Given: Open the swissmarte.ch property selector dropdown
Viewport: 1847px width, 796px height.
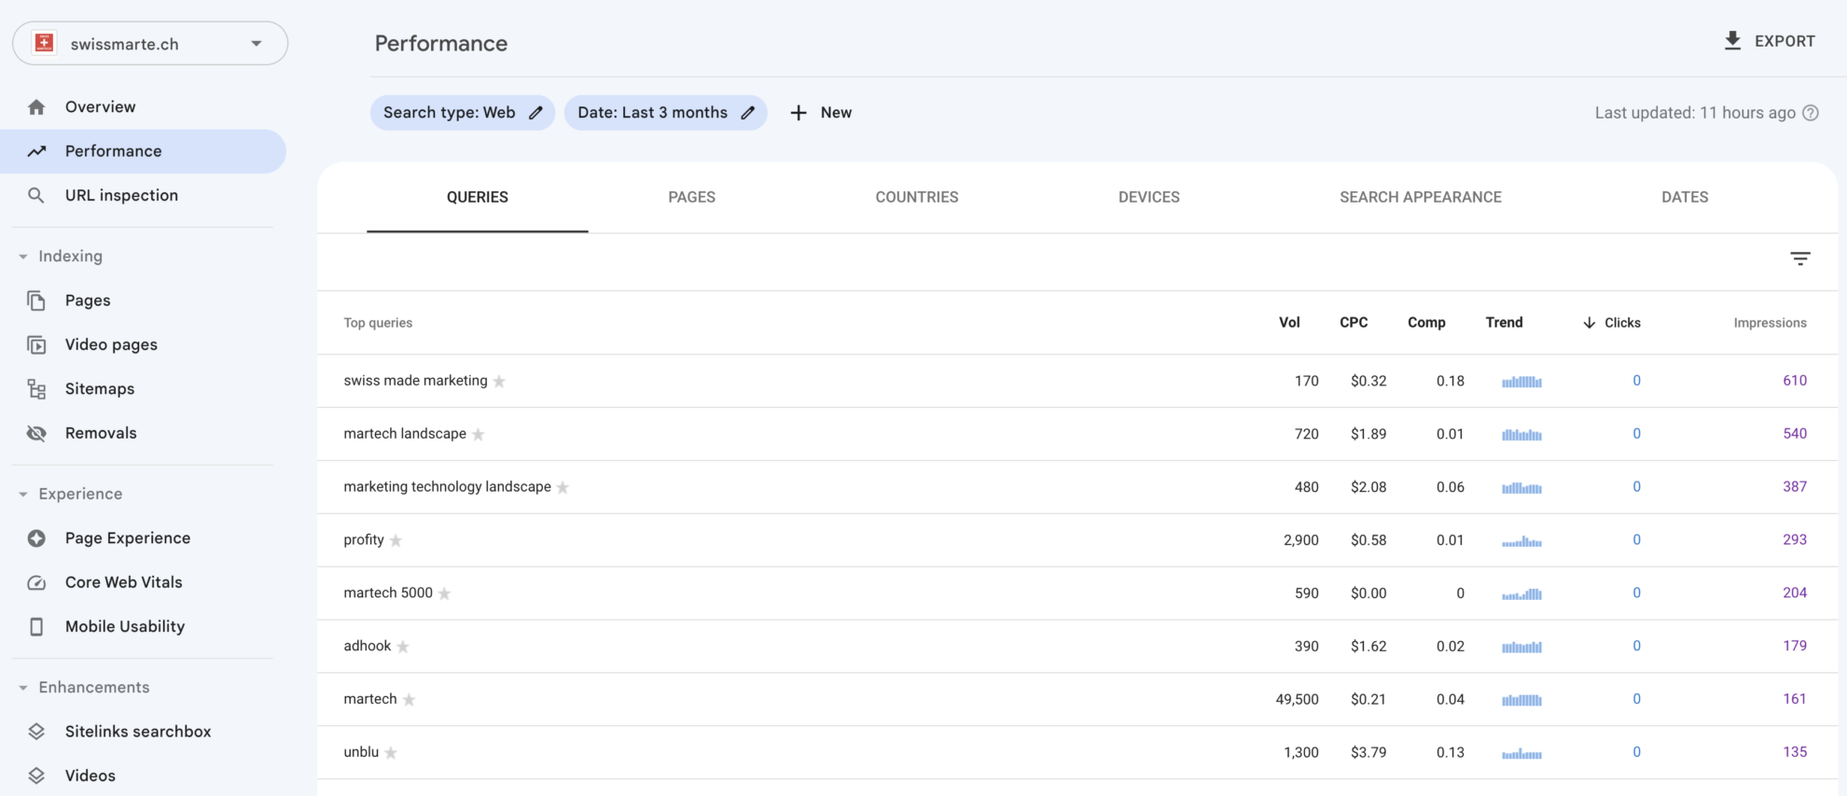Looking at the screenshot, I should pyautogui.click(x=150, y=44).
